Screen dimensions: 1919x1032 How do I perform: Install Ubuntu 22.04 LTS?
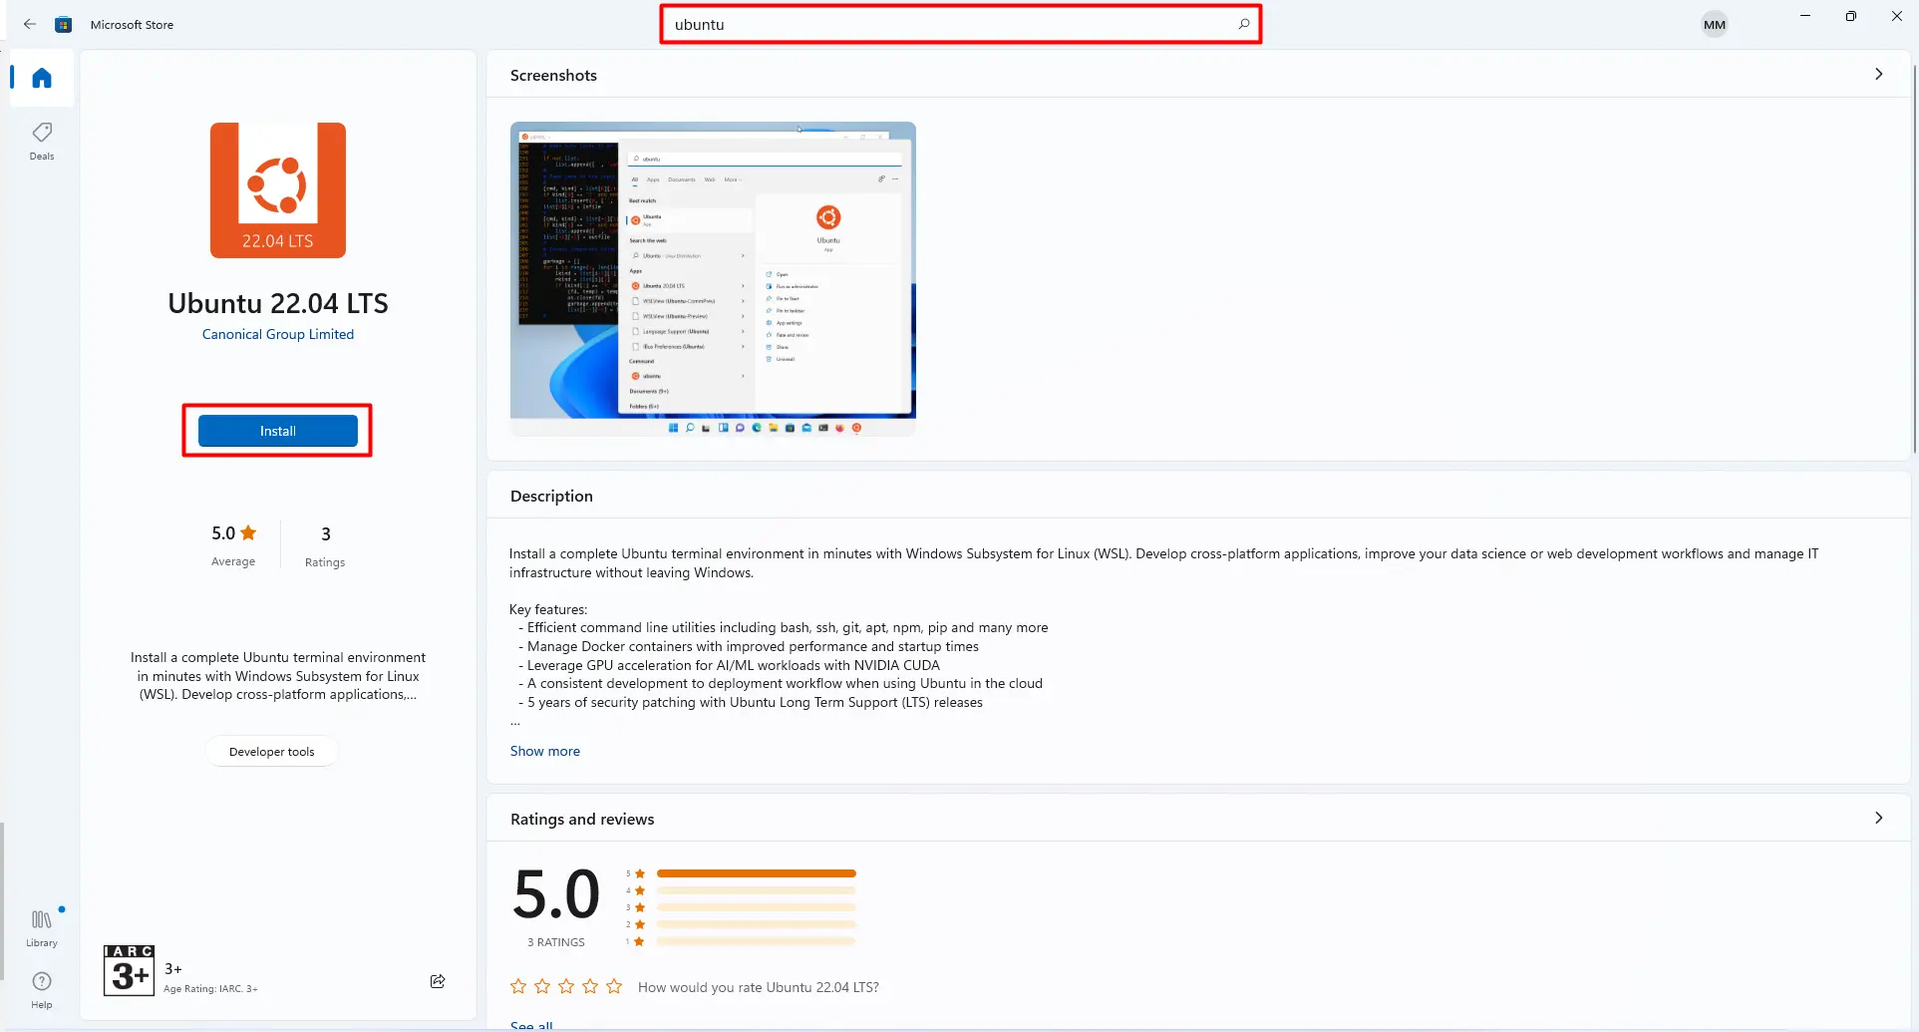tap(278, 431)
